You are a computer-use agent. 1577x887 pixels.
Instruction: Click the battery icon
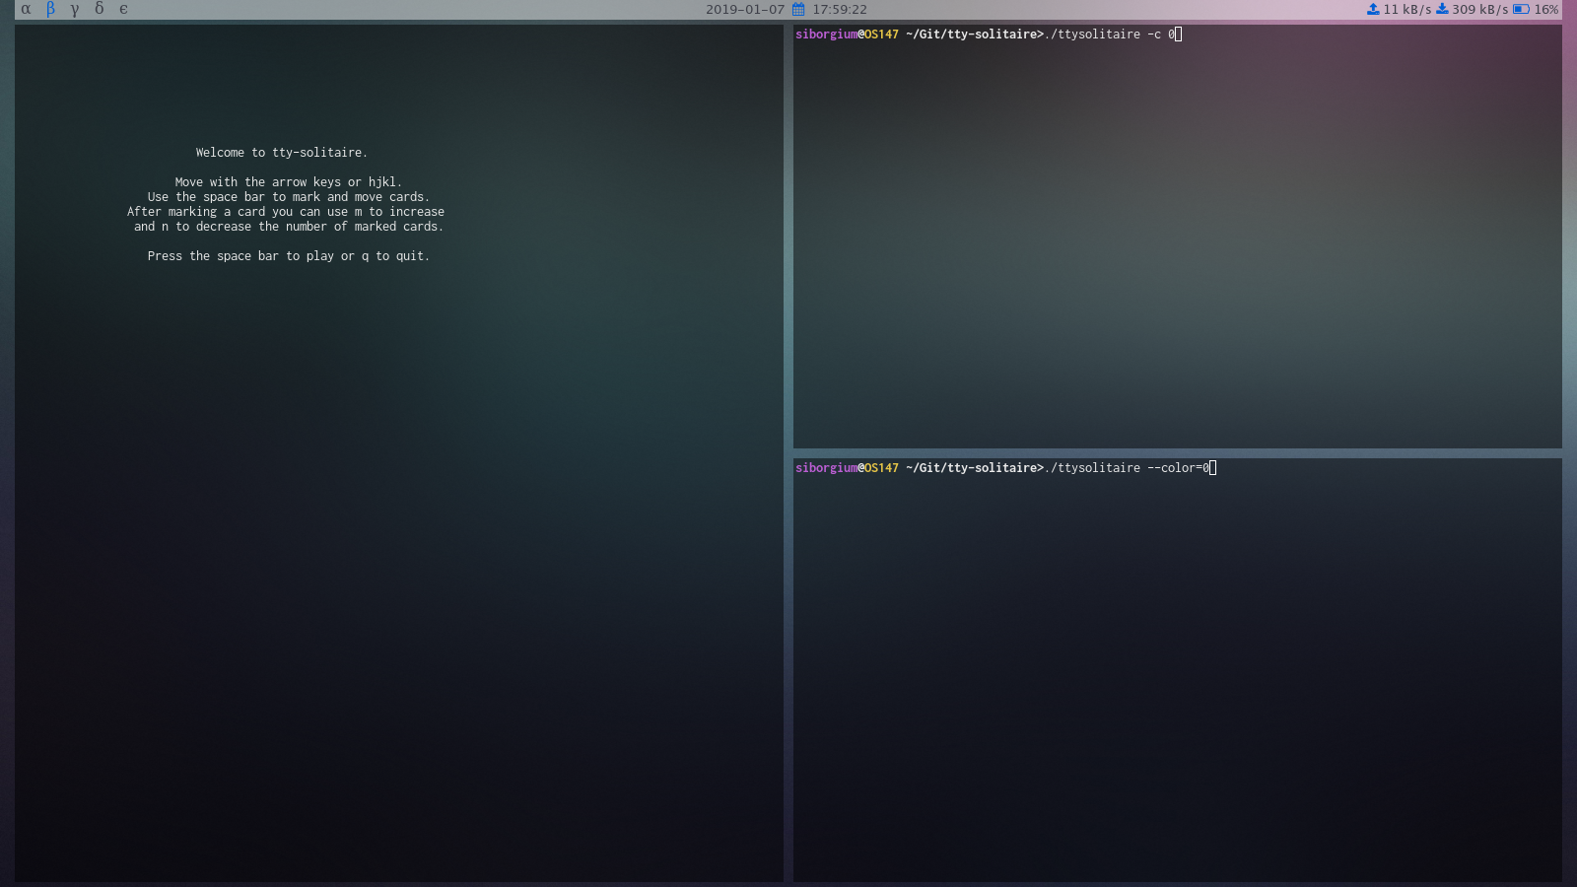point(1521,9)
